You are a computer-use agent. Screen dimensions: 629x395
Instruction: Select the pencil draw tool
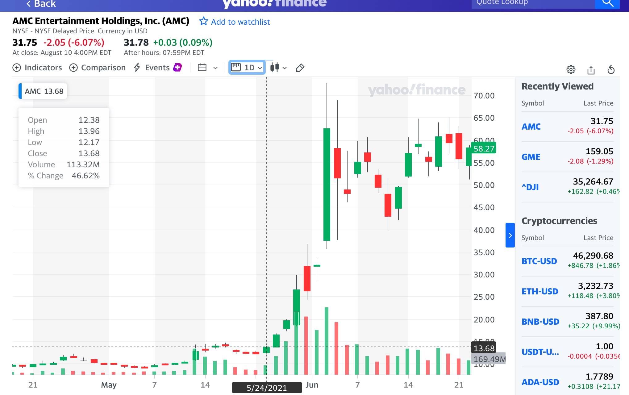click(x=300, y=68)
